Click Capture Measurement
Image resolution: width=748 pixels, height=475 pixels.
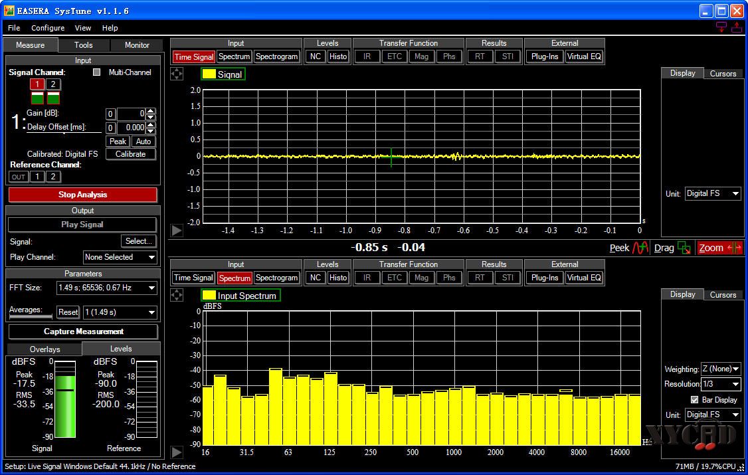click(83, 332)
